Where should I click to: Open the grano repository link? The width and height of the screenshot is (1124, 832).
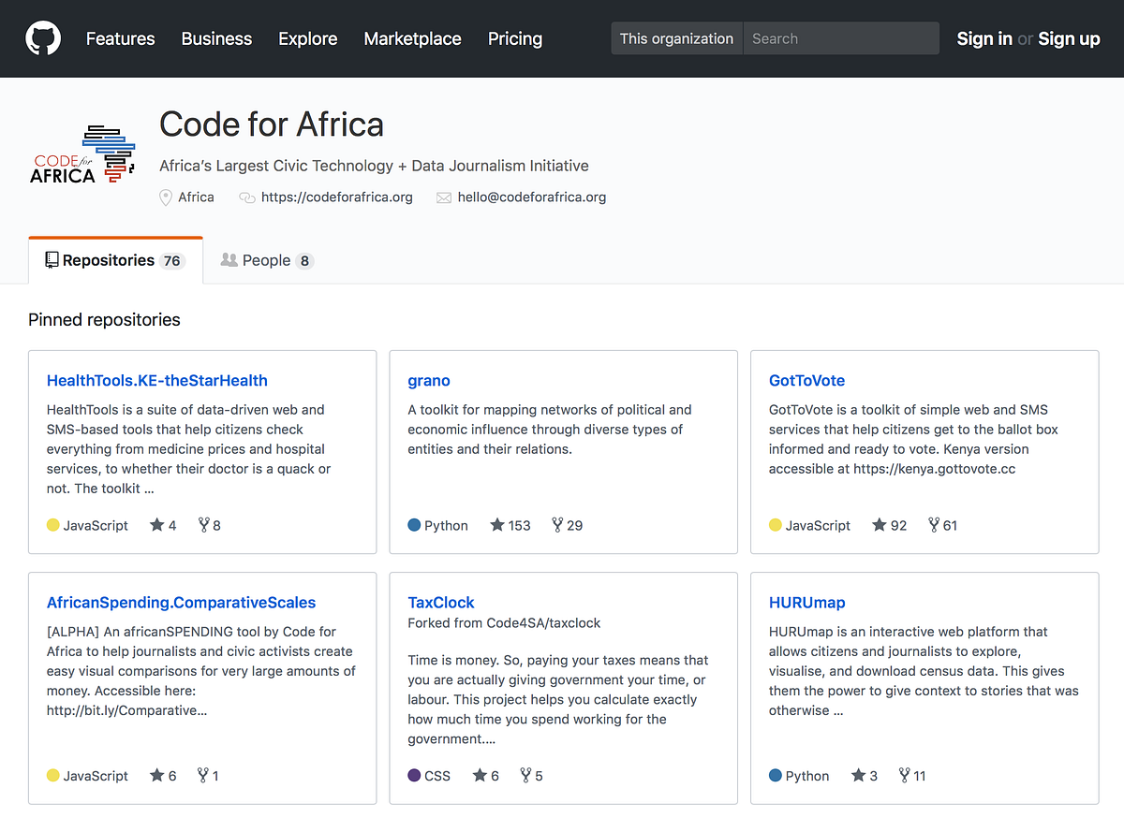[x=429, y=380]
